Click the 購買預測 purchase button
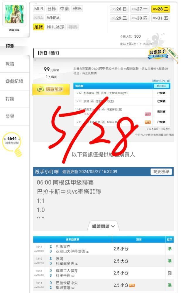This screenshot has width=183, height=293. pos(51,89)
